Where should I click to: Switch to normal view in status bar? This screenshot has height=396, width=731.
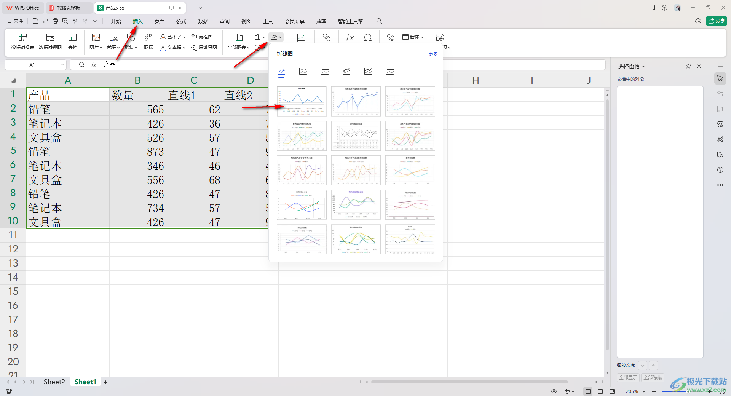point(588,391)
